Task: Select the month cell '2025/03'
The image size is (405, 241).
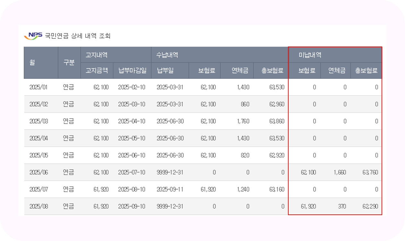Action: tap(39, 121)
